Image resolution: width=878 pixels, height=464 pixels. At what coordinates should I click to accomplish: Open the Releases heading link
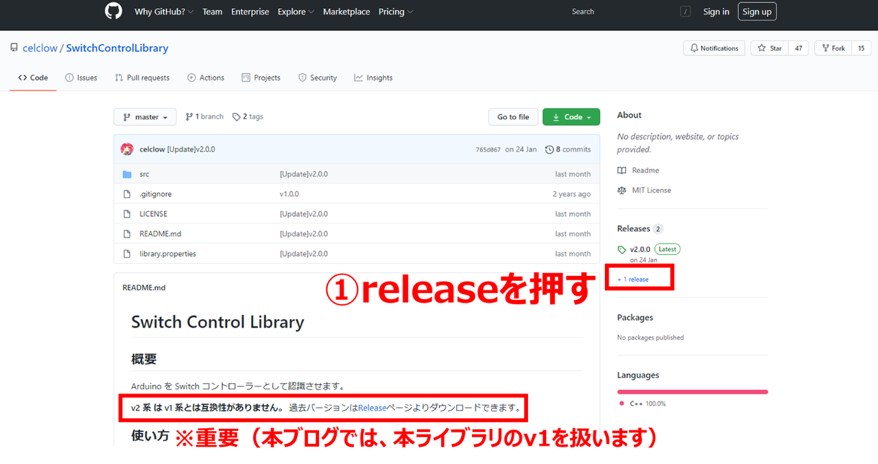coord(640,228)
